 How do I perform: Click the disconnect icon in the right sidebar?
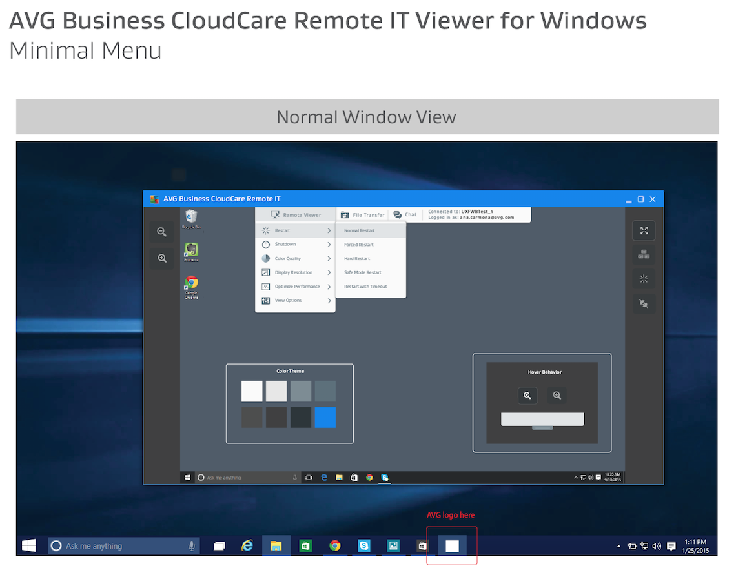pos(644,303)
